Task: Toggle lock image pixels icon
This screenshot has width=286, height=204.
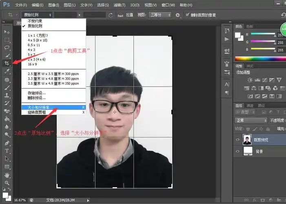Action: click(255, 129)
